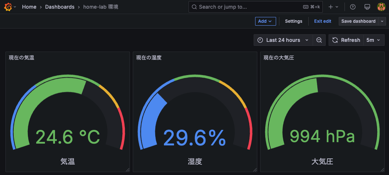Click Exit edit
389x175 pixels.
click(x=322, y=21)
